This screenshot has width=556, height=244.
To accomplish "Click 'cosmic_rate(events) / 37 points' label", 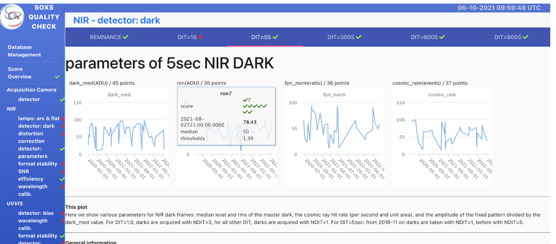I will tap(430, 83).
